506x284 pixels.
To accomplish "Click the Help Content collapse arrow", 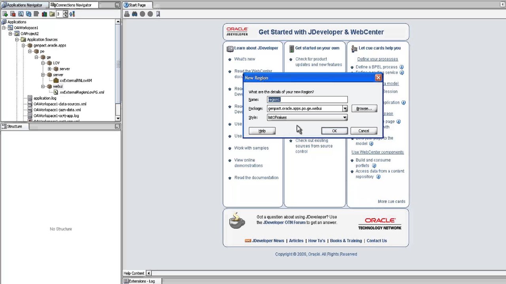I will coord(149,273).
